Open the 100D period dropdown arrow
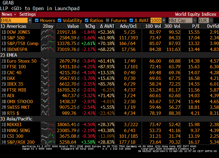Image resolution: width=219 pixels, height=158 pixels. [x=164, y=21]
